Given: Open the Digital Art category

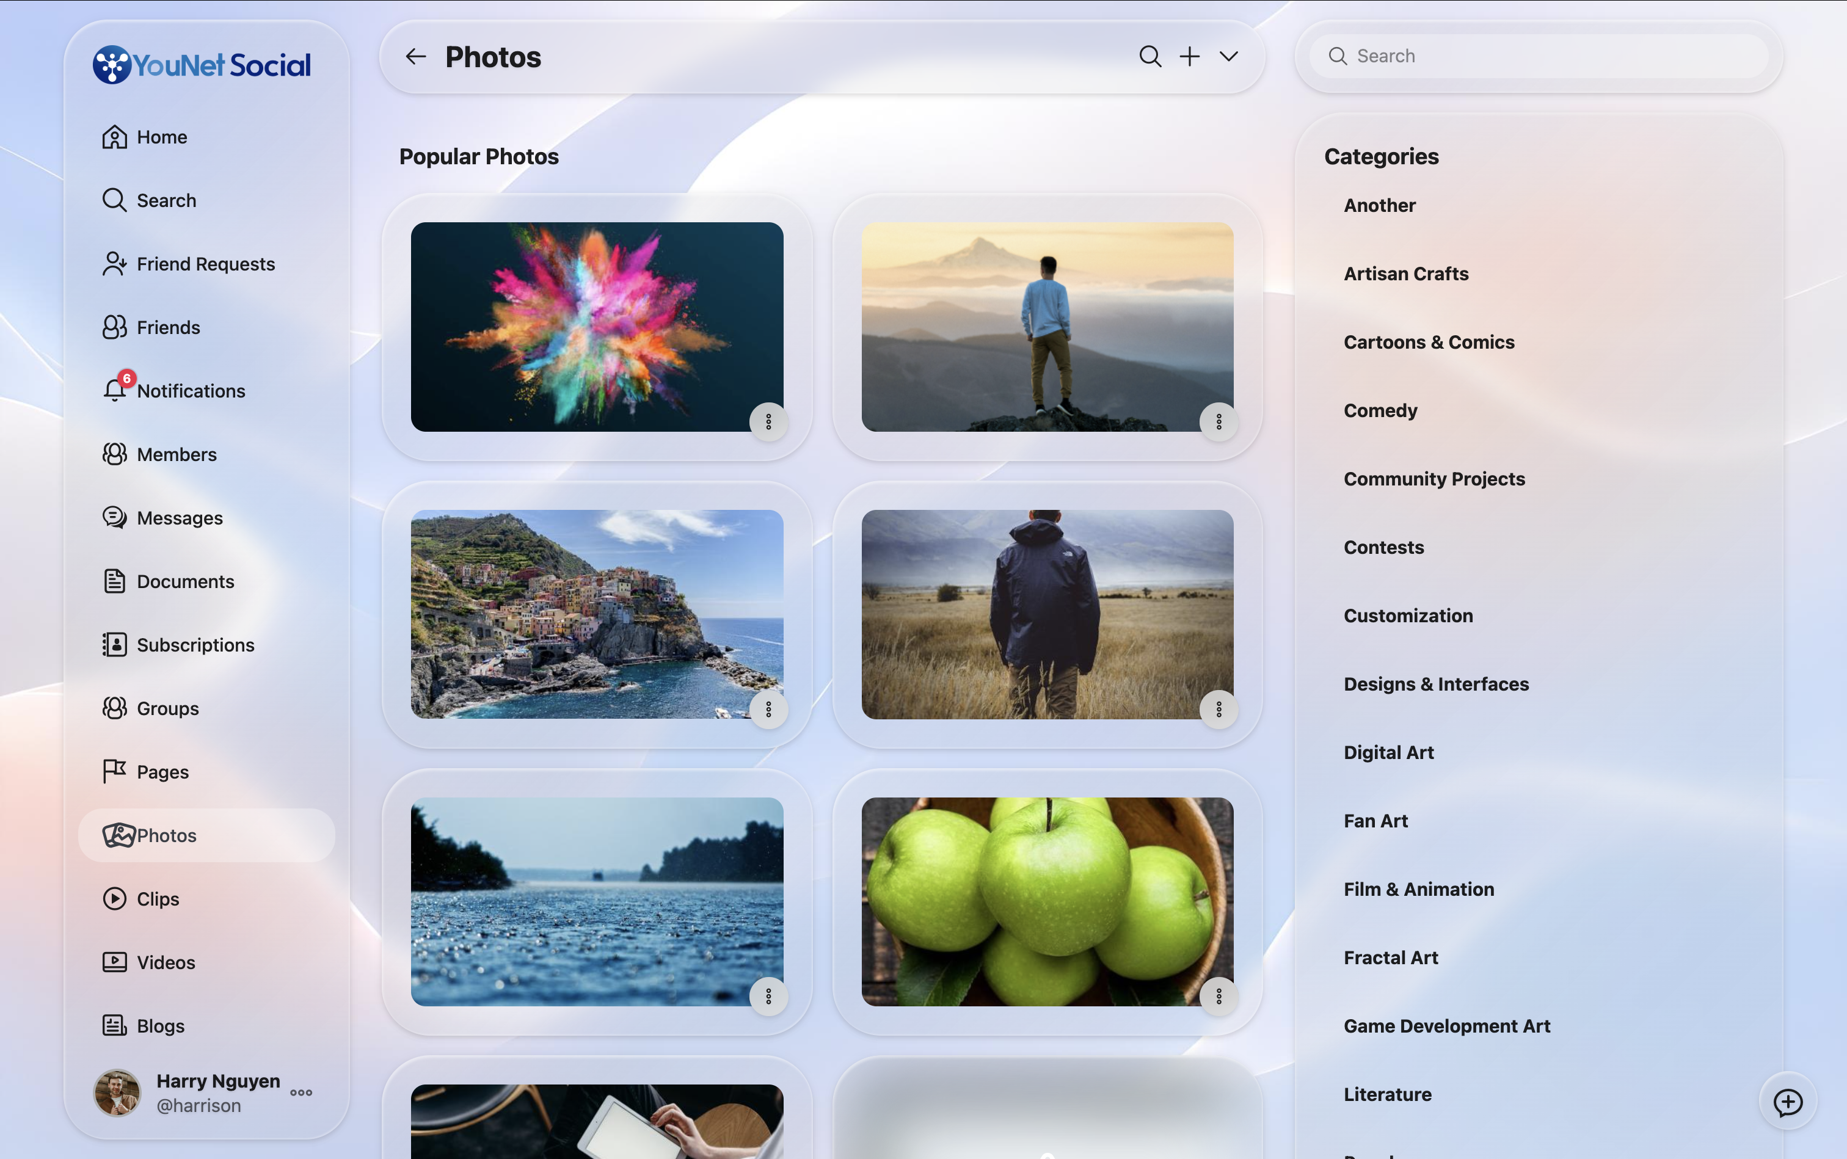Looking at the screenshot, I should tap(1388, 752).
